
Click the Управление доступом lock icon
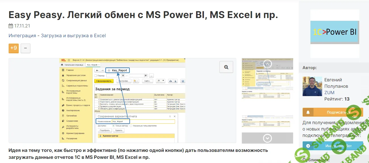(x=63, y=75)
